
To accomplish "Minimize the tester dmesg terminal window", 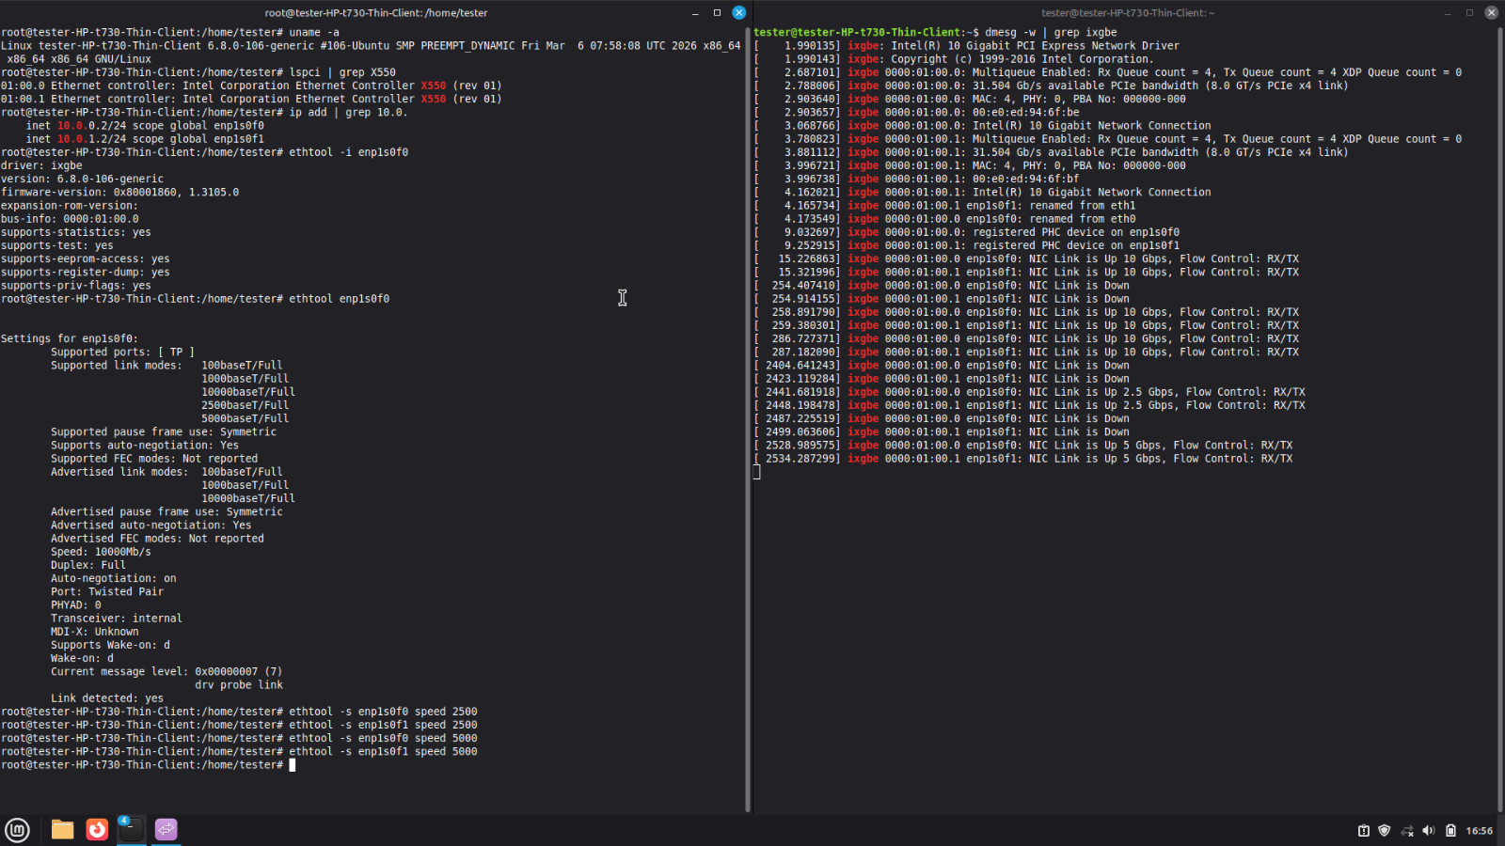I will (x=1448, y=12).
